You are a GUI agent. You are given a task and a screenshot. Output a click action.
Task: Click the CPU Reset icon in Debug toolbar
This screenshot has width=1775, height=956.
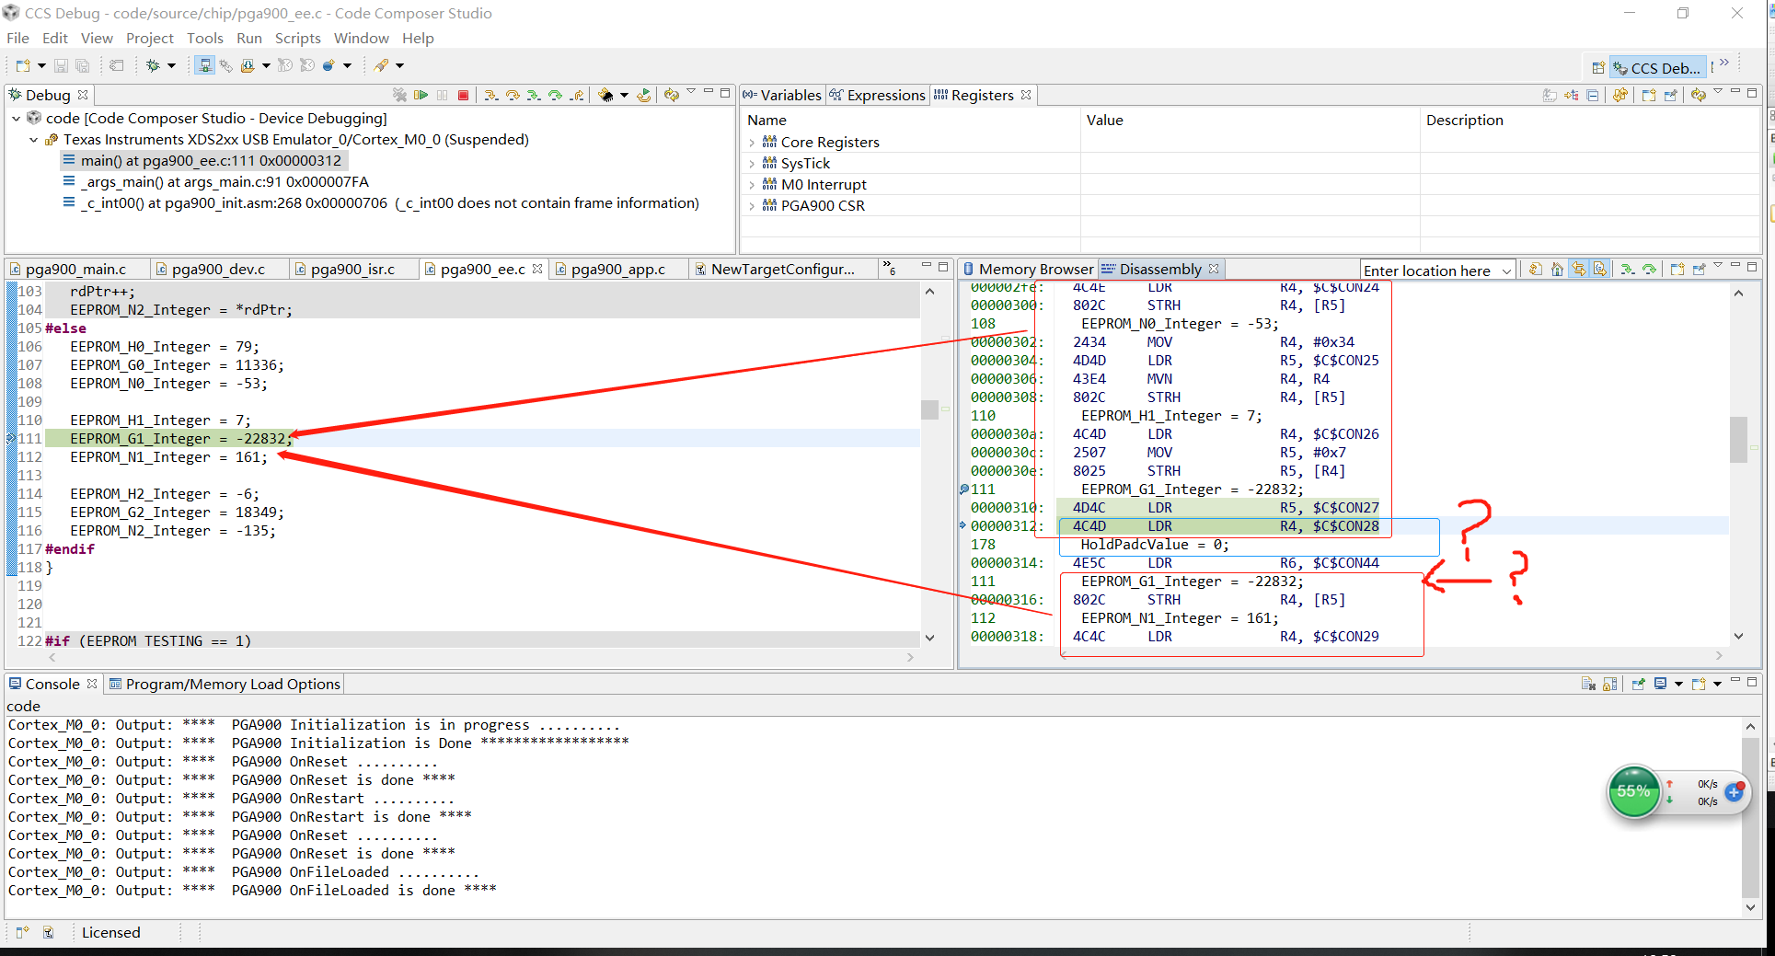605,95
